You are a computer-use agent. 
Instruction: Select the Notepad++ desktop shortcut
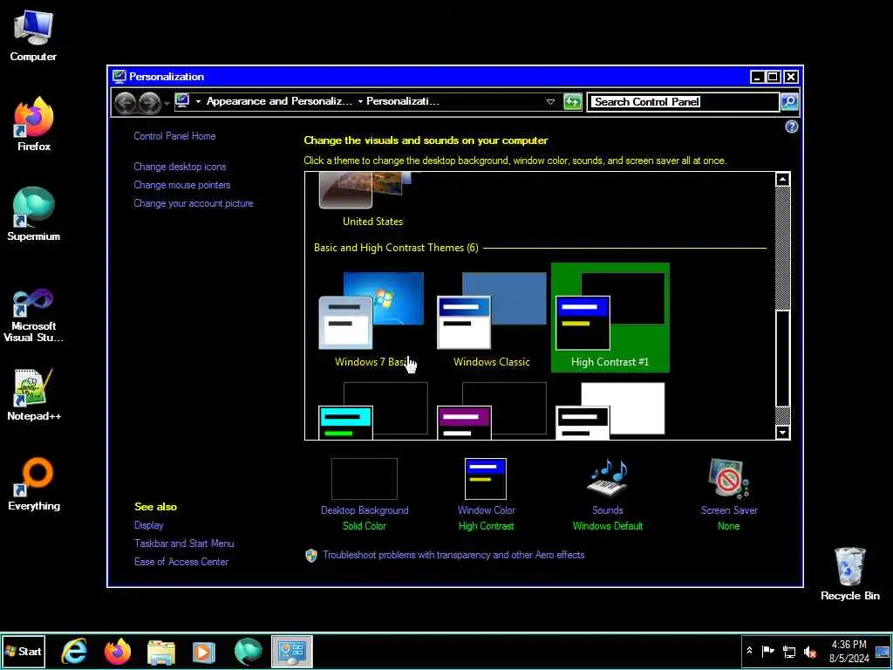coord(33,394)
